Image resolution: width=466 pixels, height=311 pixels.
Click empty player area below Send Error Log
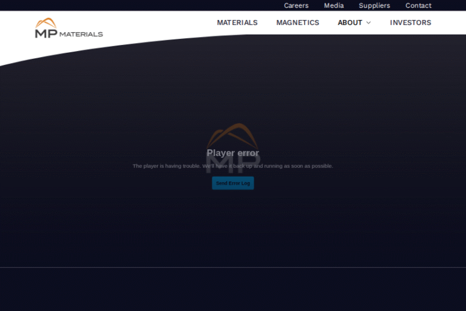tap(232, 225)
